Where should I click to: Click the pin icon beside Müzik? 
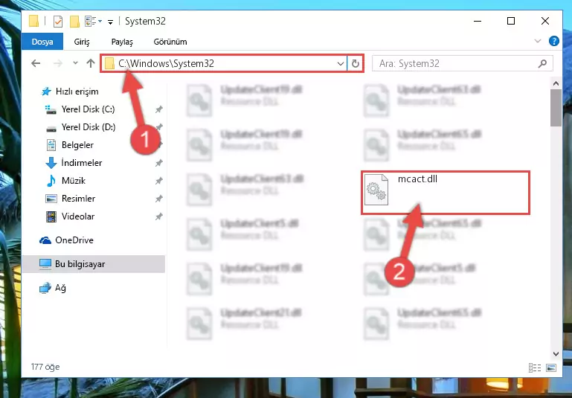click(x=158, y=181)
